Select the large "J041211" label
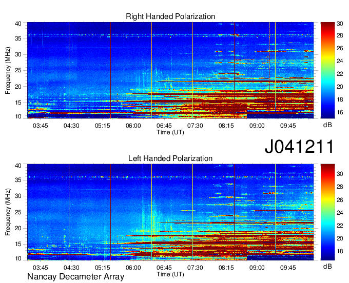Image resolution: width=349 pixels, height=283 pixels. point(299,146)
